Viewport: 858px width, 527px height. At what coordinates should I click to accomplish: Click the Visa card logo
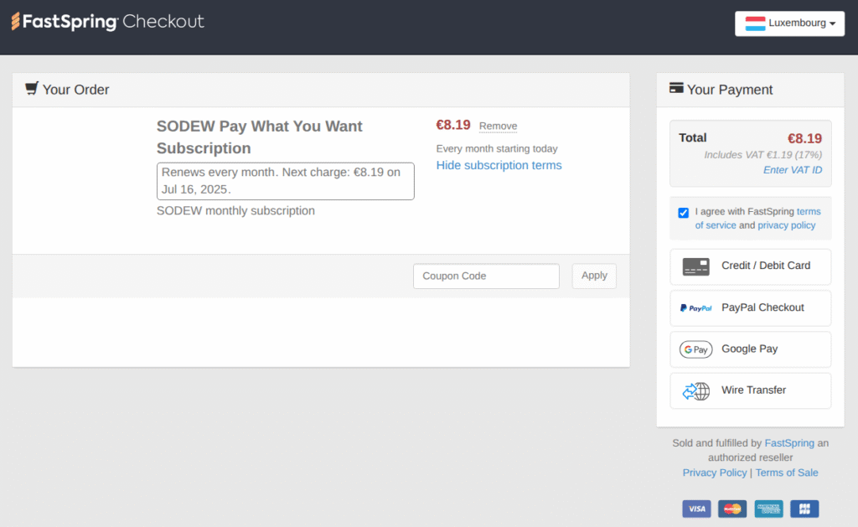696,509
